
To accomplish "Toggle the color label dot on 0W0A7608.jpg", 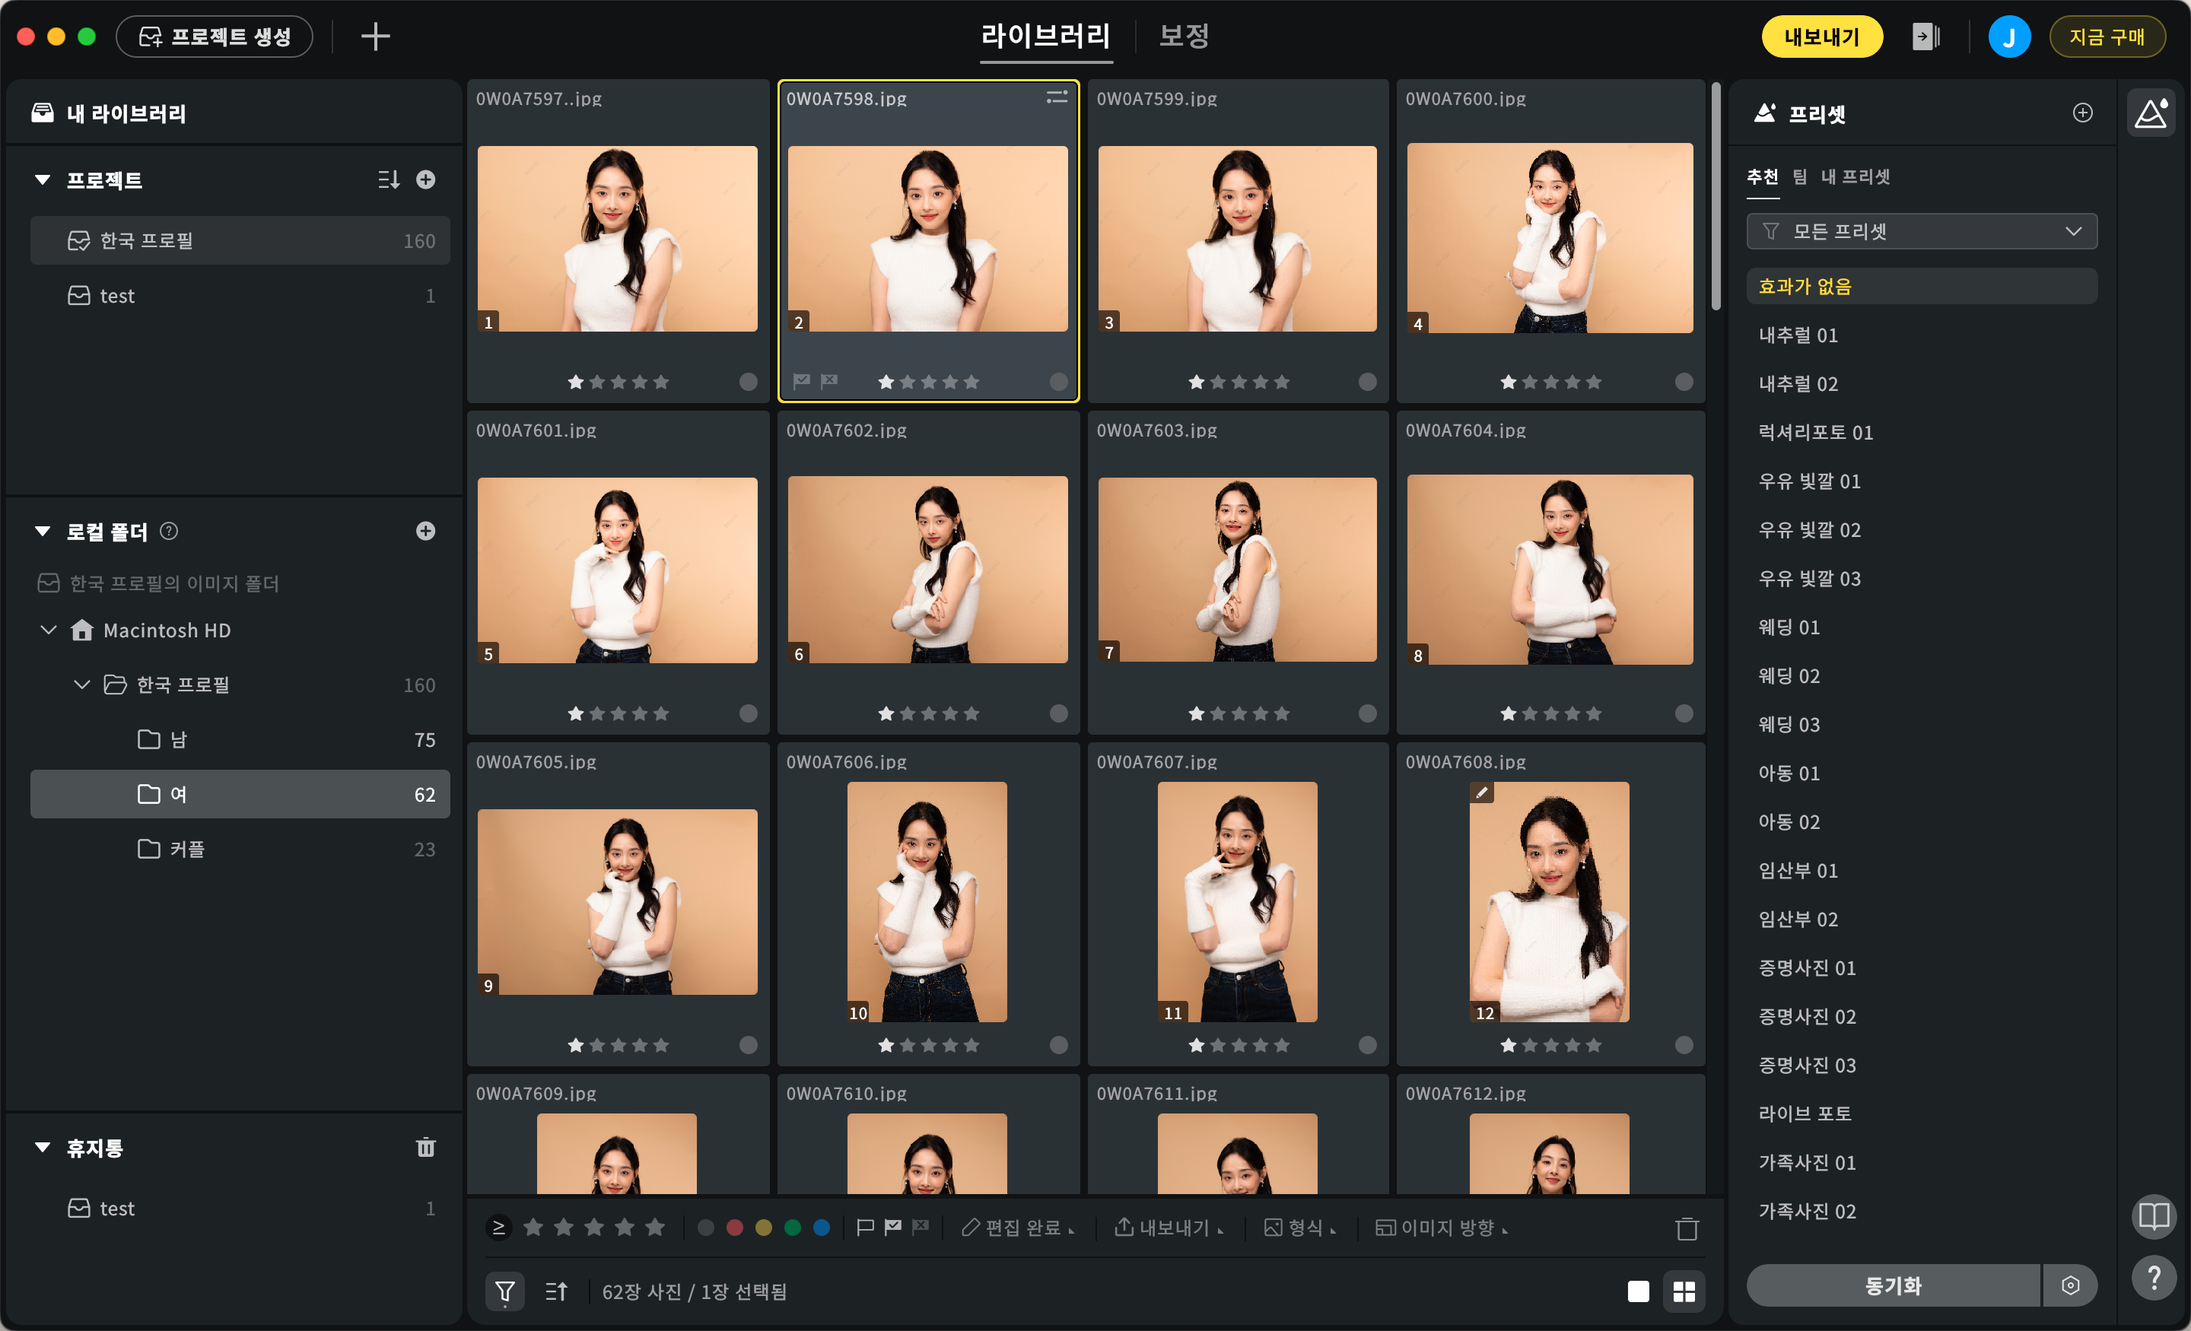I will [x=1684, y=1045].
